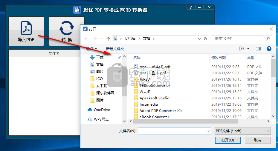This screenshot has width=278, height=151.
Task: Go up one folder level
Action: 108,38
